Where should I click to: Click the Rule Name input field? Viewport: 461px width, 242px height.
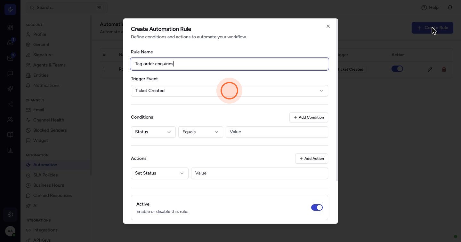[x=230, y=64]
